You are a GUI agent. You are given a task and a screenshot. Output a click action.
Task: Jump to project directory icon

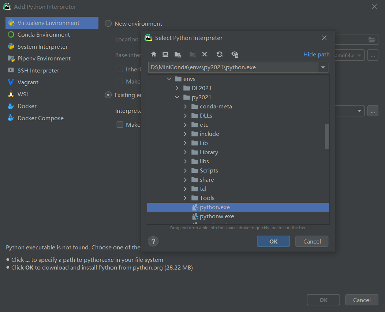pos(177,54)
